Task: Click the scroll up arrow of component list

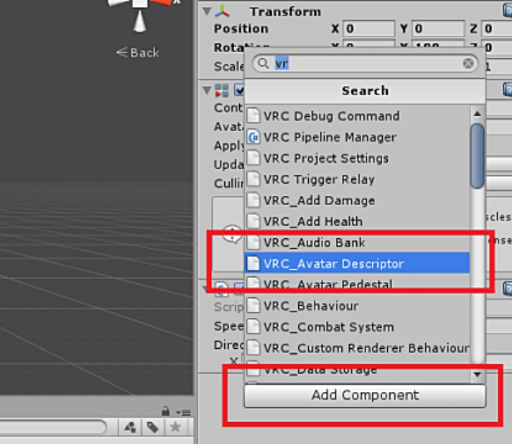Action: (x=477, y=113)
